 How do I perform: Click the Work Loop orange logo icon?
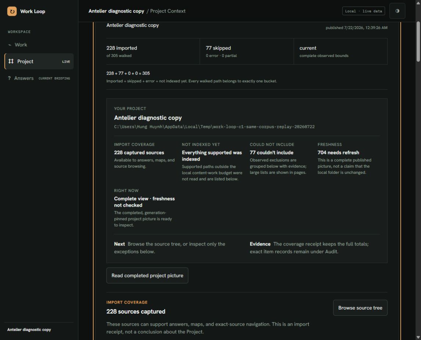tap(12, 11)
